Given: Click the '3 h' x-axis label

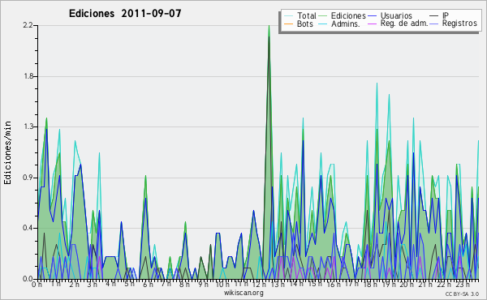Looking at the screenshot, I should coord(93,284).
